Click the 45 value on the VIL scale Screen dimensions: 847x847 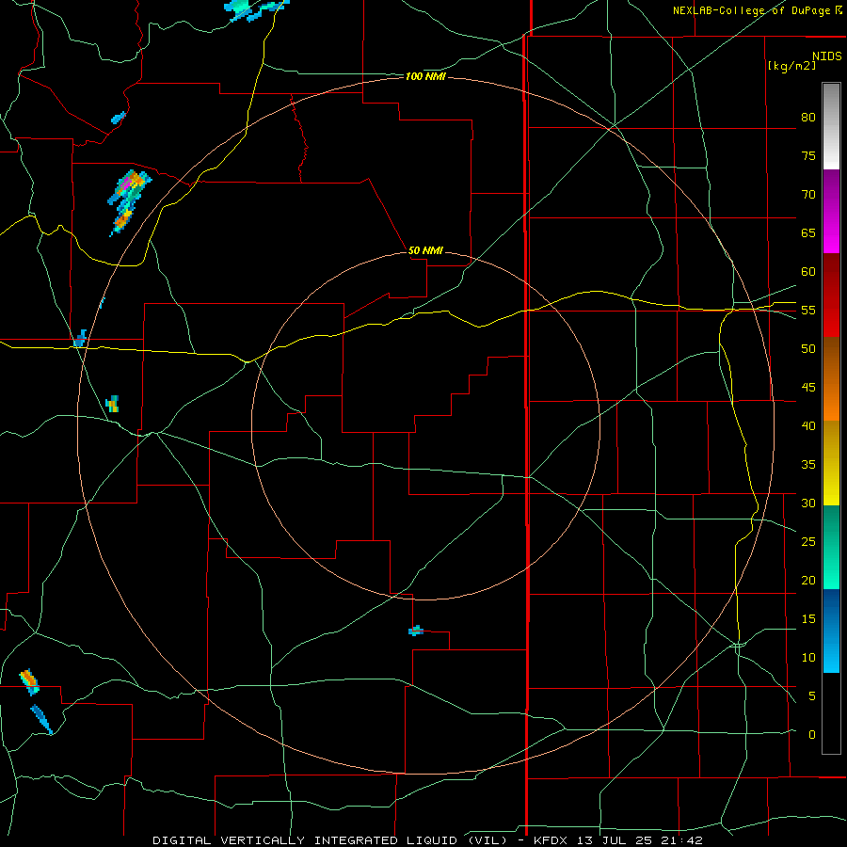click(808, 388)
